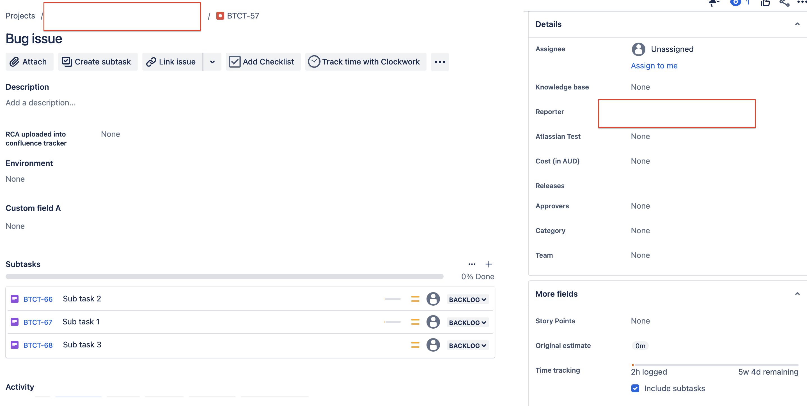Click the Assign to me link

point(654,66)
